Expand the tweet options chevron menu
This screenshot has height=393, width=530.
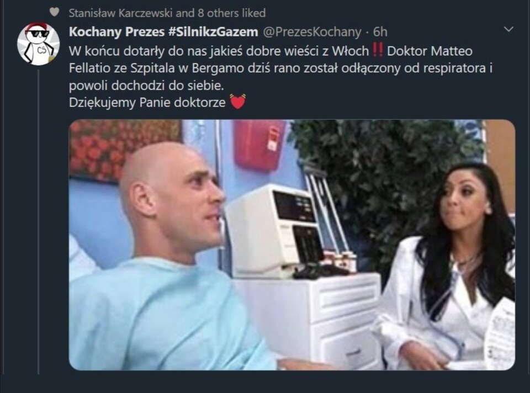508,29
